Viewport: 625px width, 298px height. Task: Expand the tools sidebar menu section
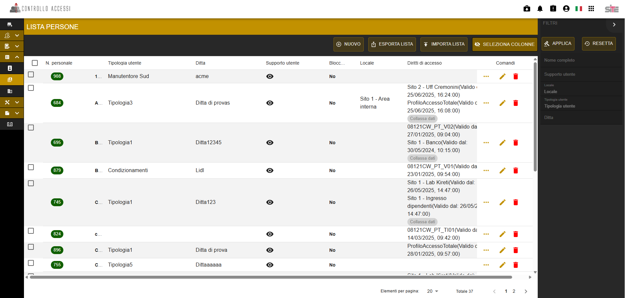12,102
